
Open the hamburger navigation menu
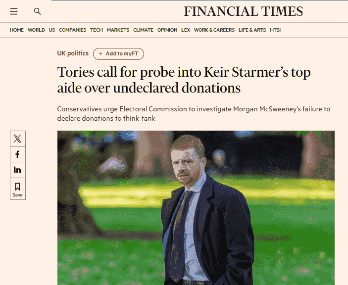(x=14, y=11)
